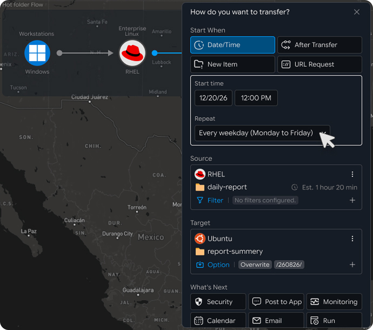Open the Repeat dropdown set to Every weekday

(x=262, y=133)
